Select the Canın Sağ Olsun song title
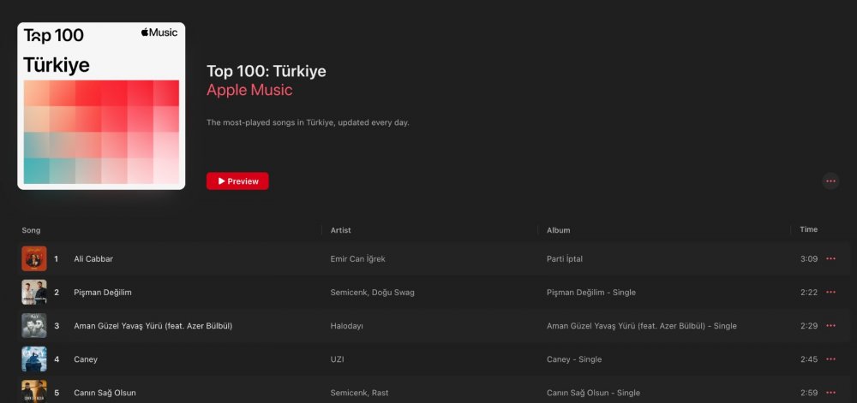The height and width of the screenshot is (403, 857). (x=105, y=393)
